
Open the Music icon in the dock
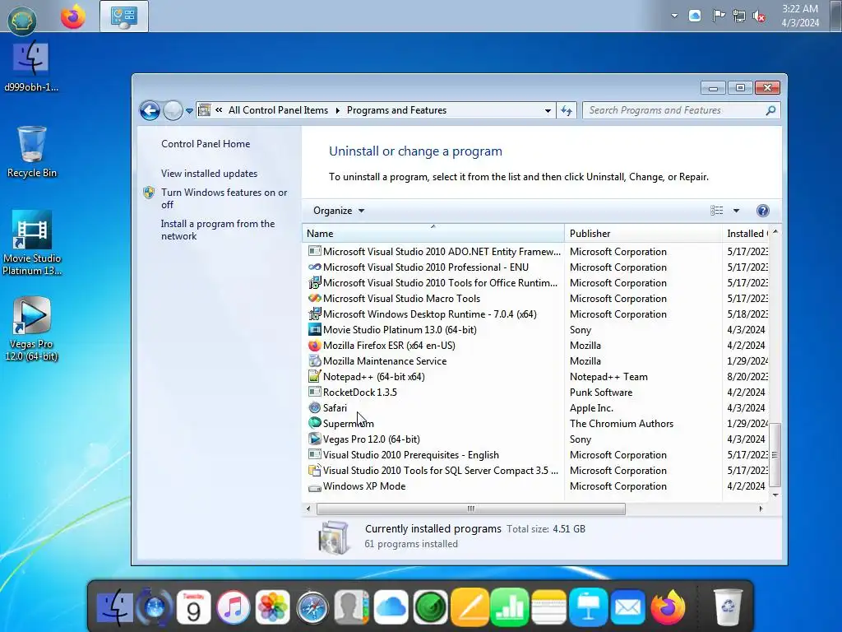click(x=233, y=608)
